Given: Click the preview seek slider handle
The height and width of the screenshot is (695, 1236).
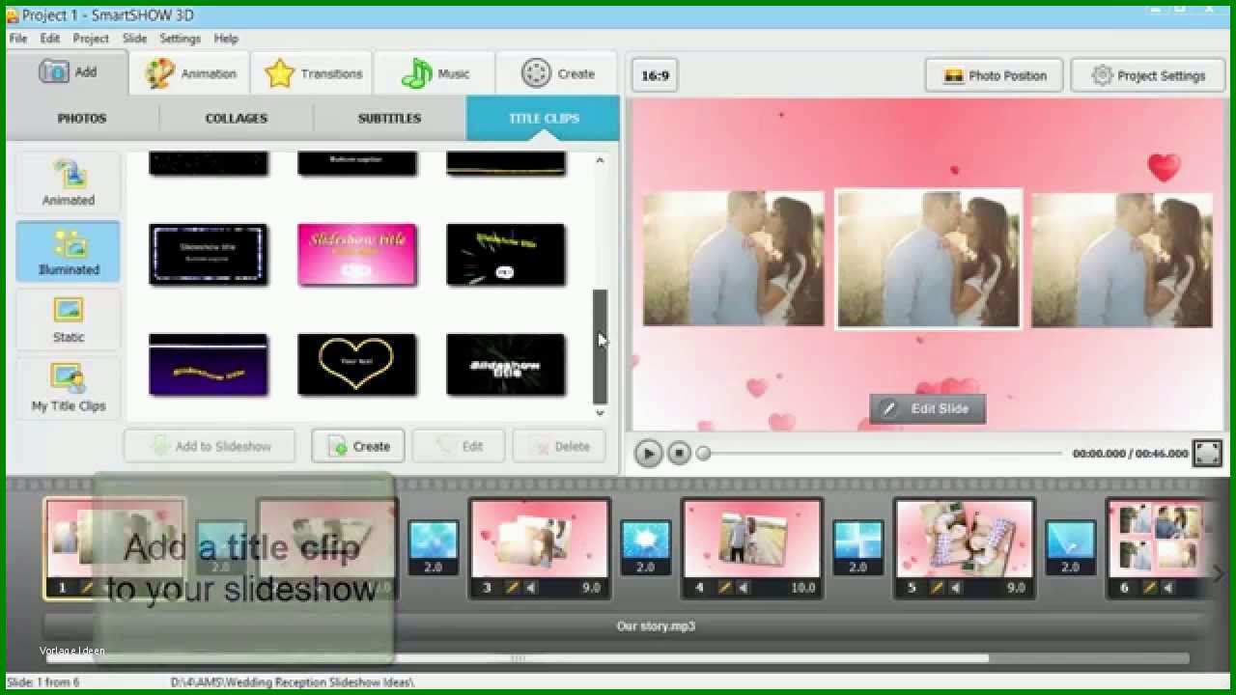Looking at the screenshot, I should (703, 453).
